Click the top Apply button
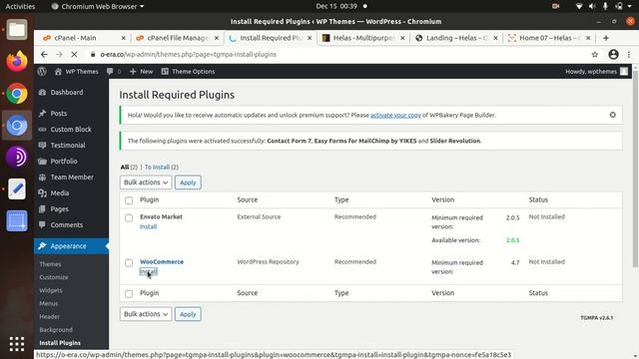Image resolution: width=639 pixels, height=359 pixels. [x=188, y=182]
